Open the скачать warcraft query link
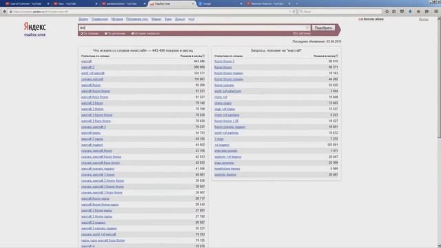This screenshot has width=441, height=248. coord(92,79)
